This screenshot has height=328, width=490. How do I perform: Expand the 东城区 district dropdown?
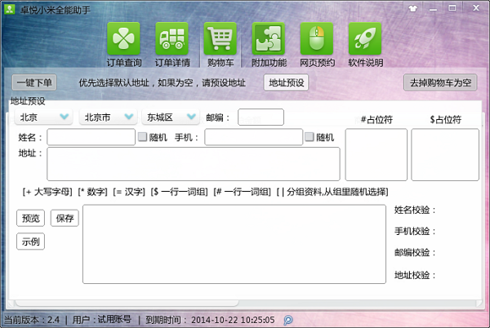coord(171,117)
